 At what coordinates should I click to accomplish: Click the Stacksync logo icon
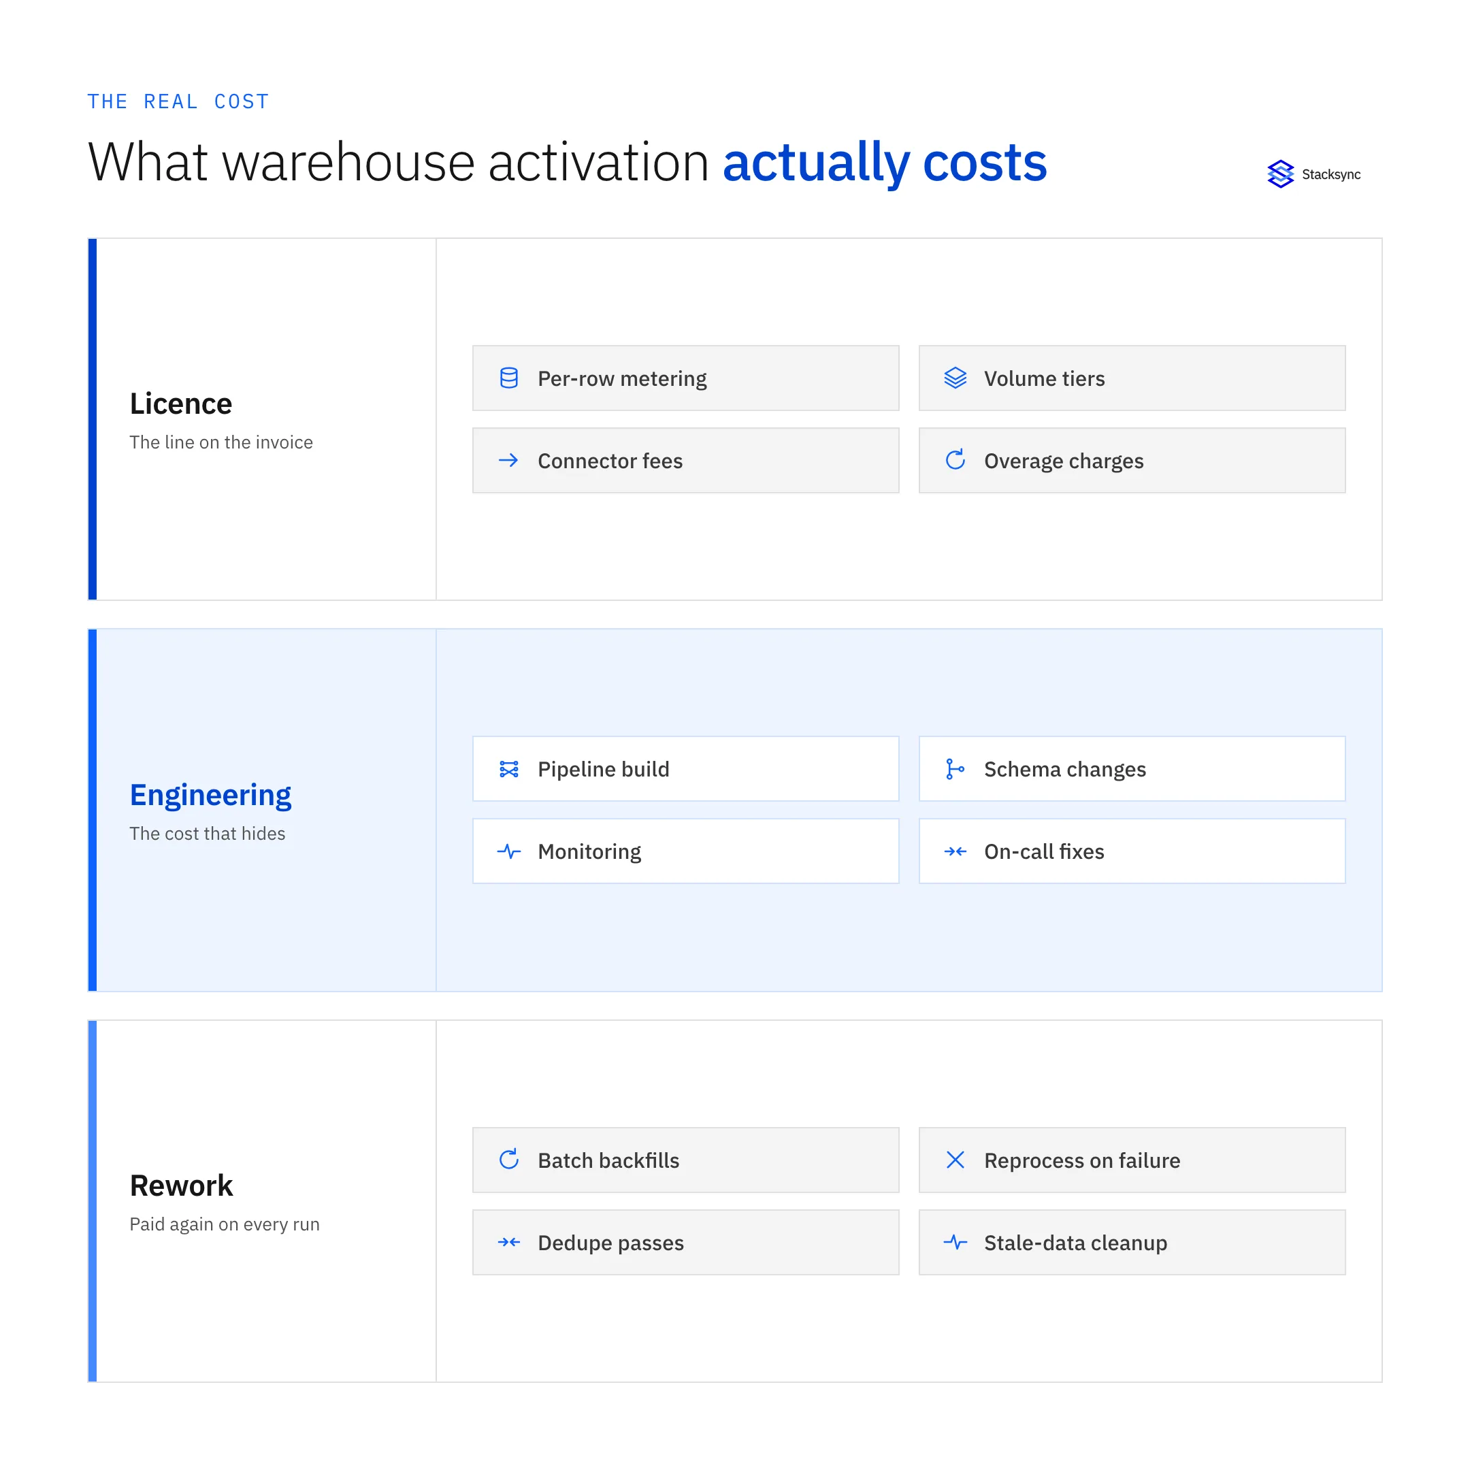1281,174
